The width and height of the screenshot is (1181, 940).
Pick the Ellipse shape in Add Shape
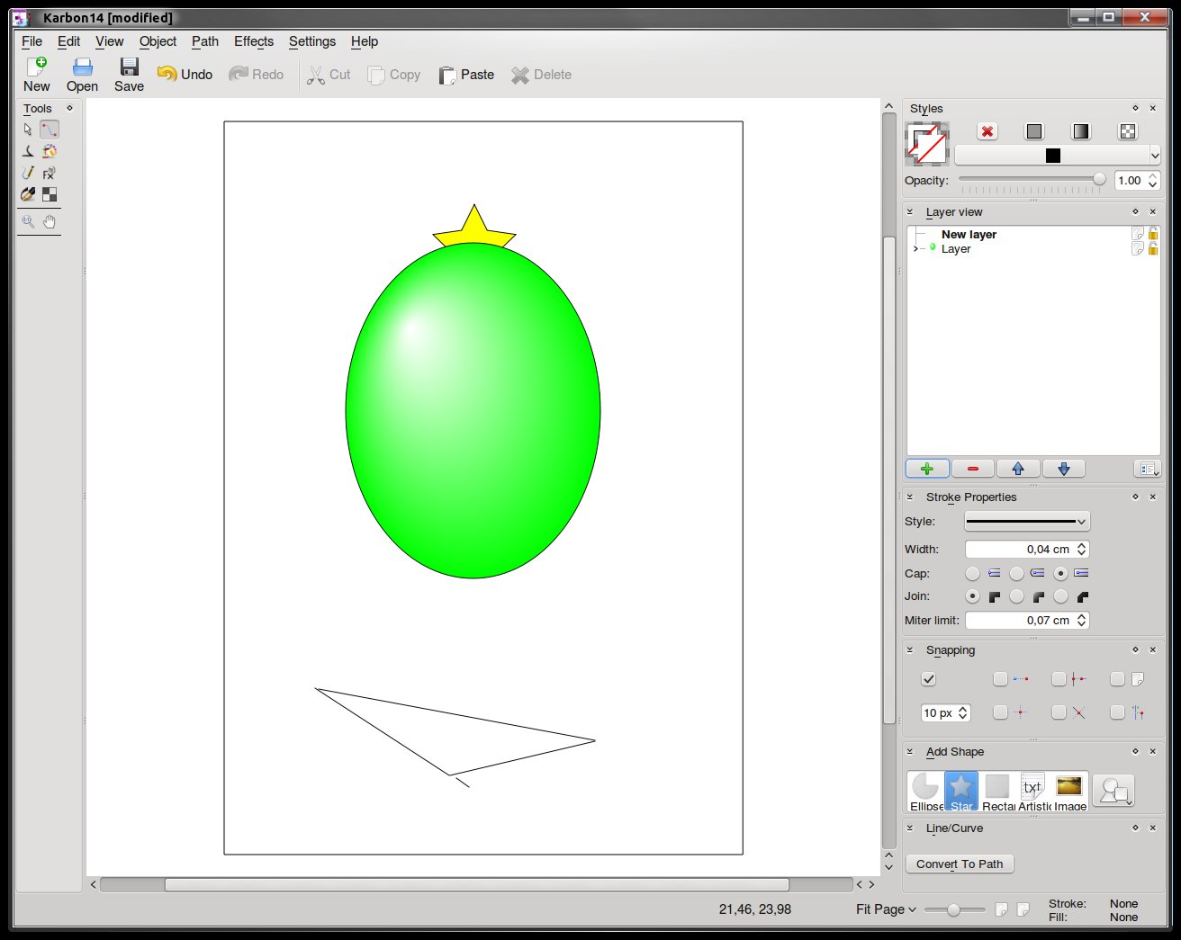(x=925, y=792)
